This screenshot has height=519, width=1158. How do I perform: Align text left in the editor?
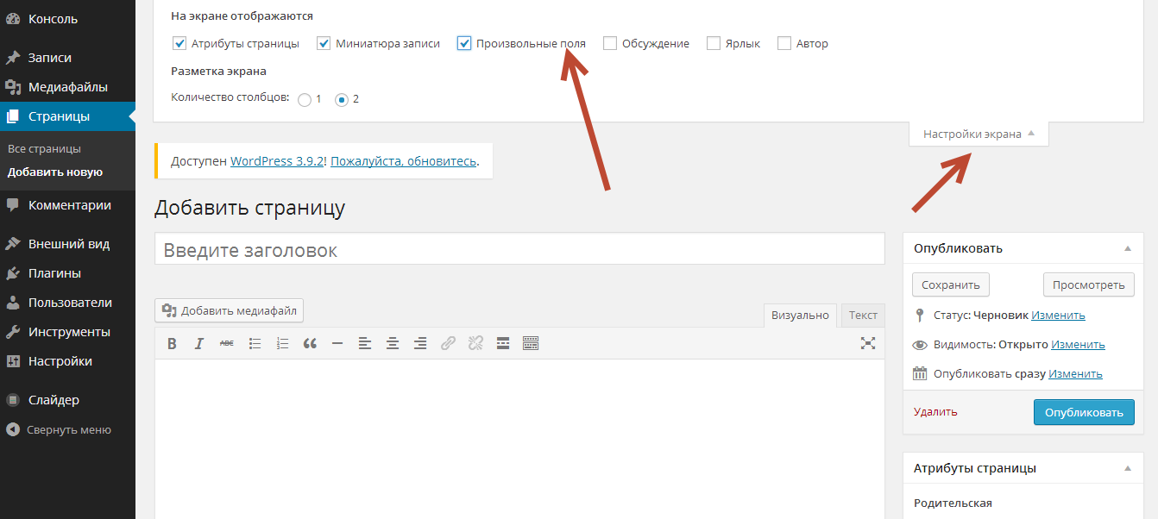[365, 343]
